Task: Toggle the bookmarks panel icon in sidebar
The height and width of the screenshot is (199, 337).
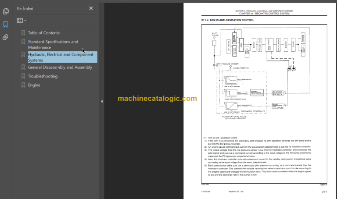Action: pyautogui.click(x=6, y=25)
